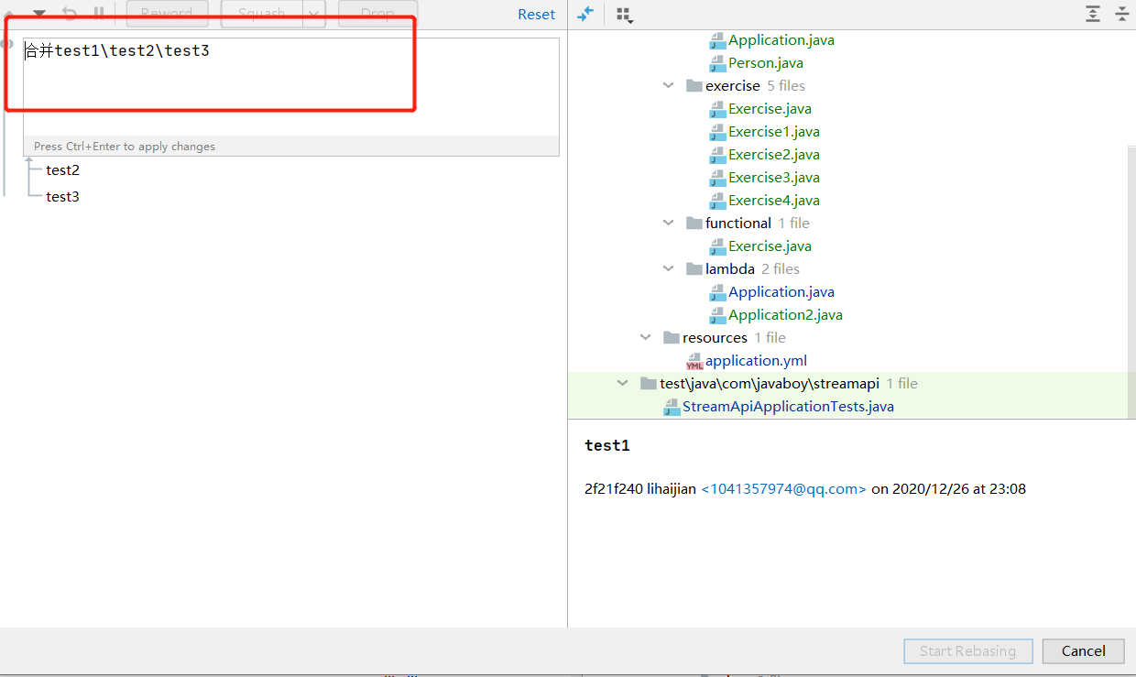Select Exercise.java under the exercise folder
The height and width of the screenshot is (677, 1136).
coord(770,109)
